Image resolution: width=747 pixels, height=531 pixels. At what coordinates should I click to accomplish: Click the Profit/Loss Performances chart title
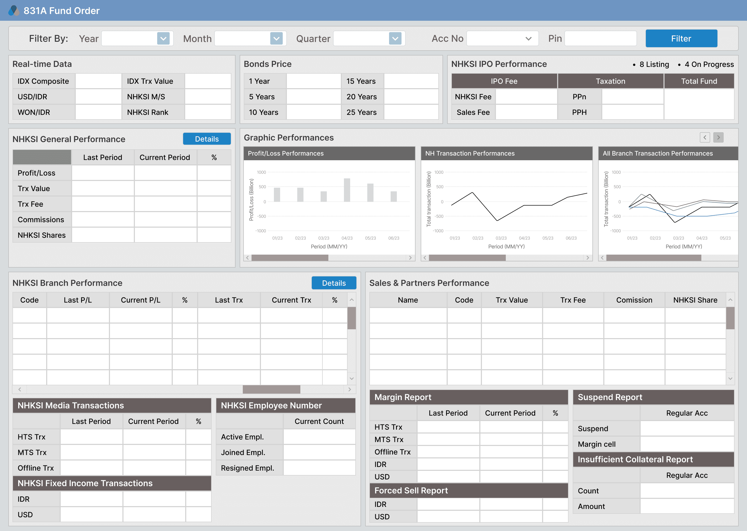pyautogui.click(x=286, y=153)
